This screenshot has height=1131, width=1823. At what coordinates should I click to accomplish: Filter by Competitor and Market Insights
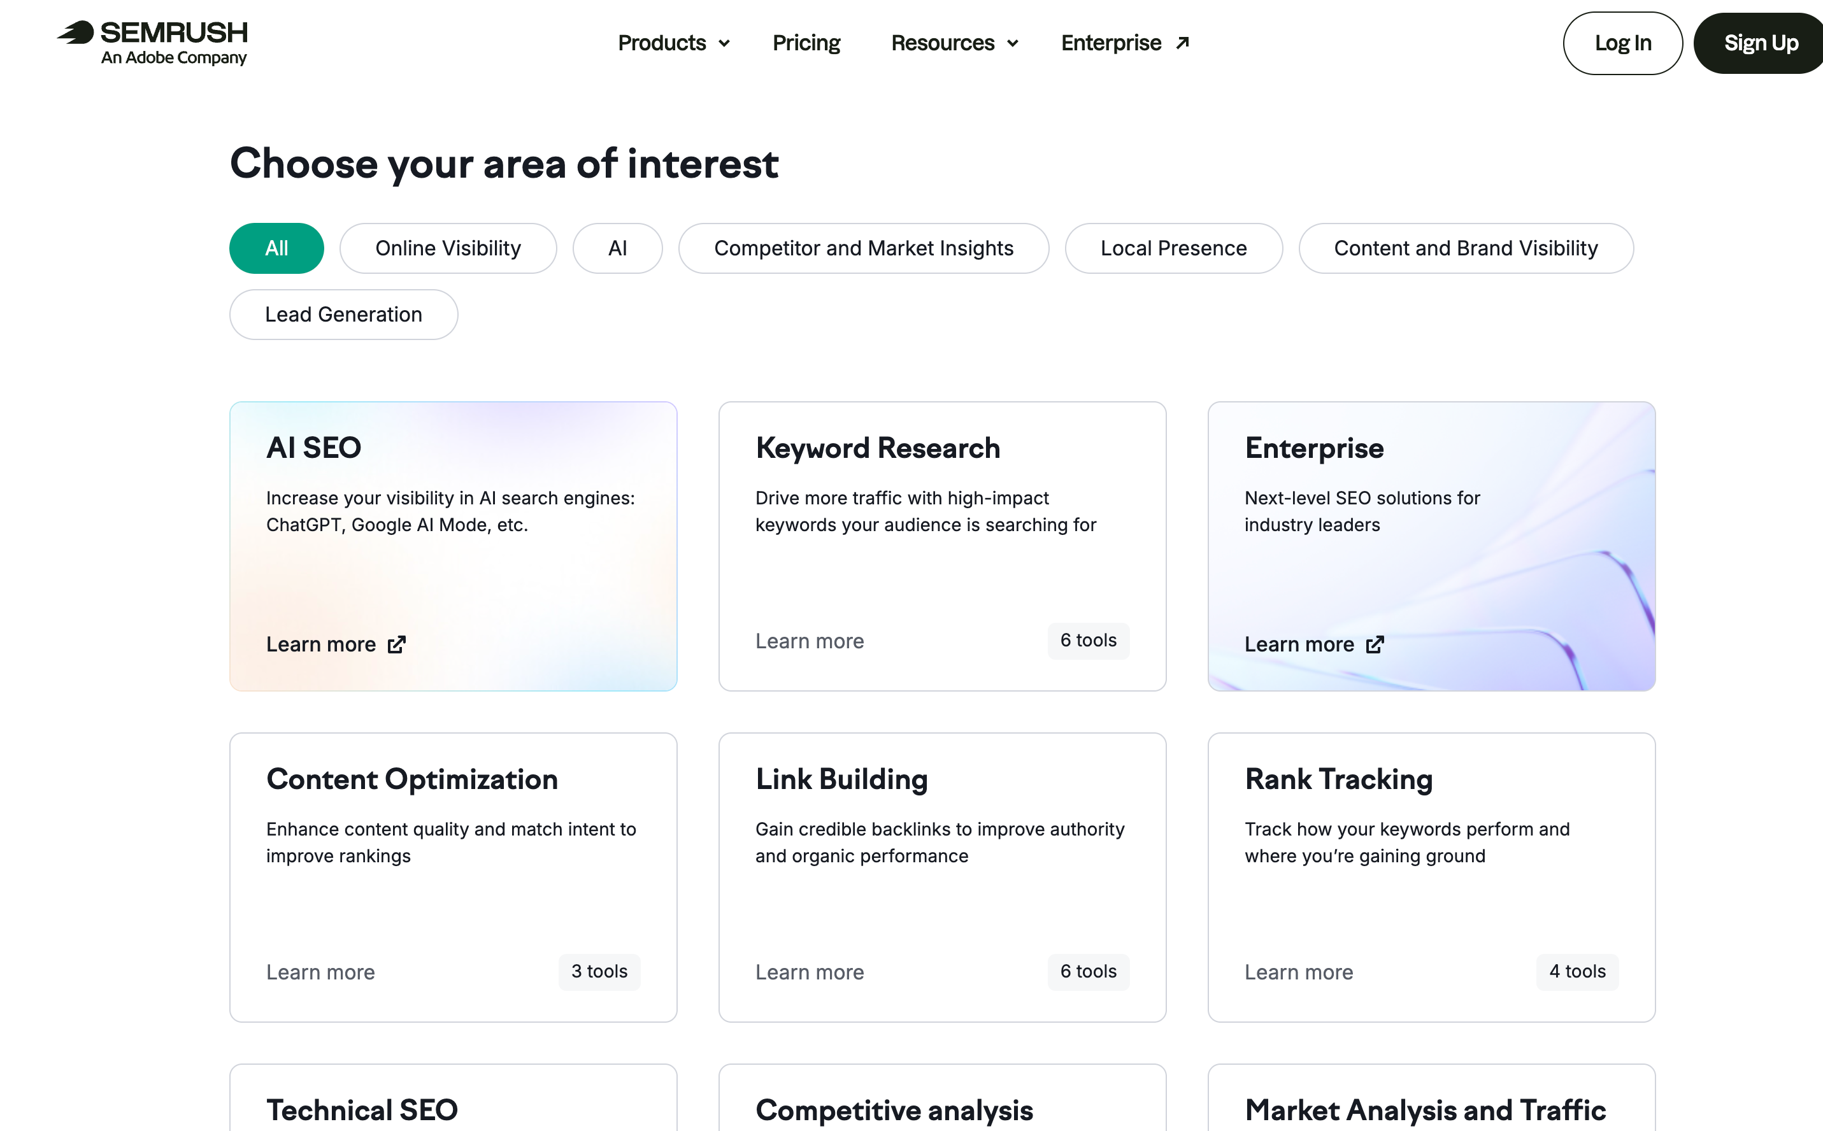(864, 248)
